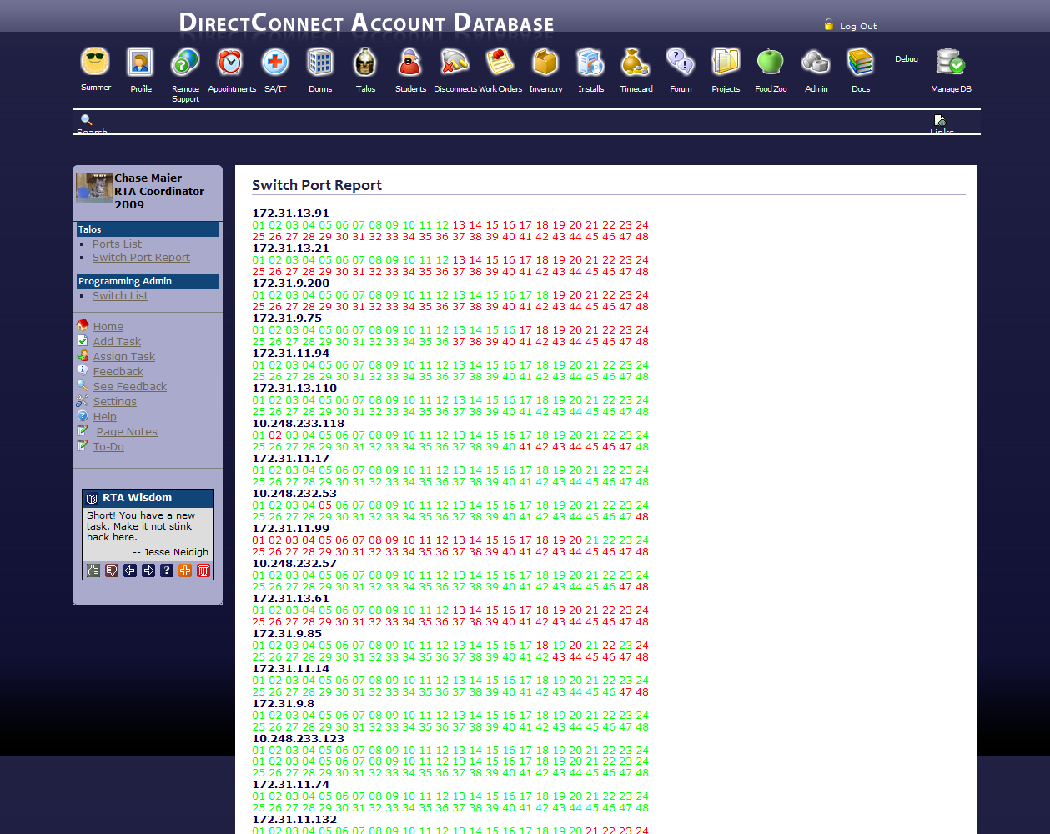
Task: Give thumbs up to RTA Wisdom quote
Action: coord(93,570)
